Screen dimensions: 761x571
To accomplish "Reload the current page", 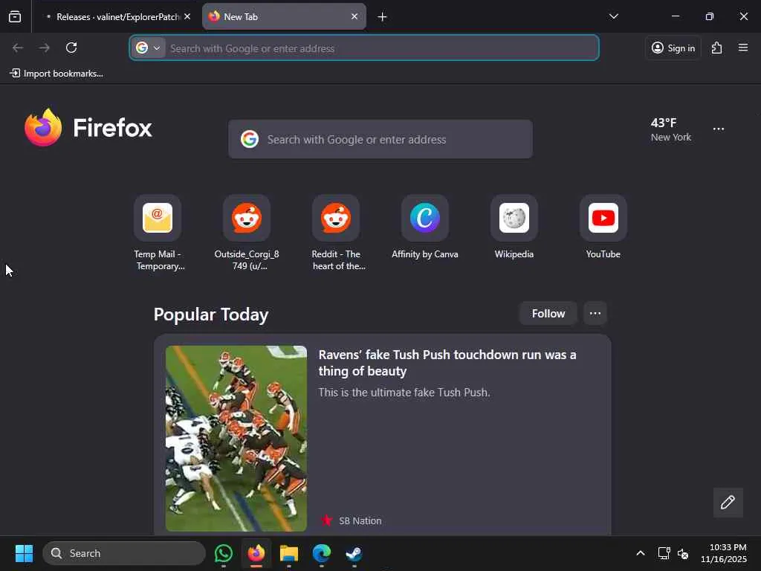I will click(71, 48).
